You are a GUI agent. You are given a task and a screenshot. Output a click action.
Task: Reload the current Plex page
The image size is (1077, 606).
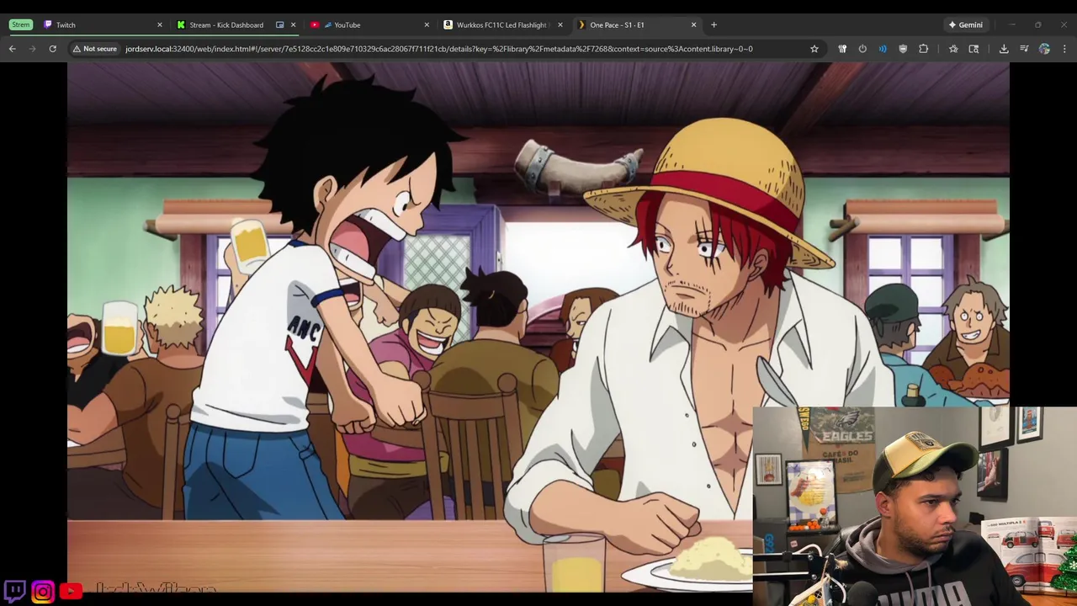click(x=52, y=49)
